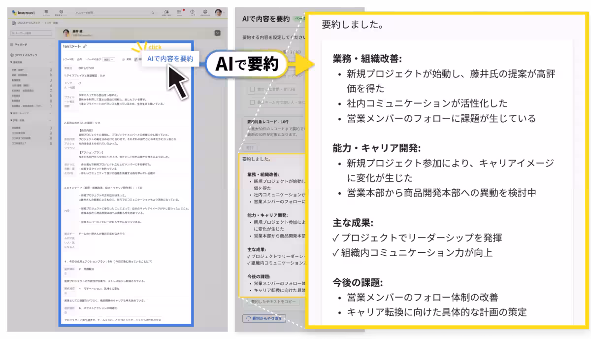This screenshot has width=591, height=339.
Task: Open the apps grid icon in the header
Action: [x=47, y=12]
